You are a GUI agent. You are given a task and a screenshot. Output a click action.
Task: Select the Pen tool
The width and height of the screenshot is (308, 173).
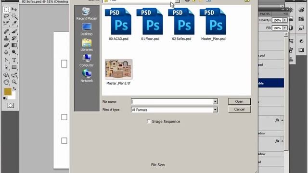[6, 60]
